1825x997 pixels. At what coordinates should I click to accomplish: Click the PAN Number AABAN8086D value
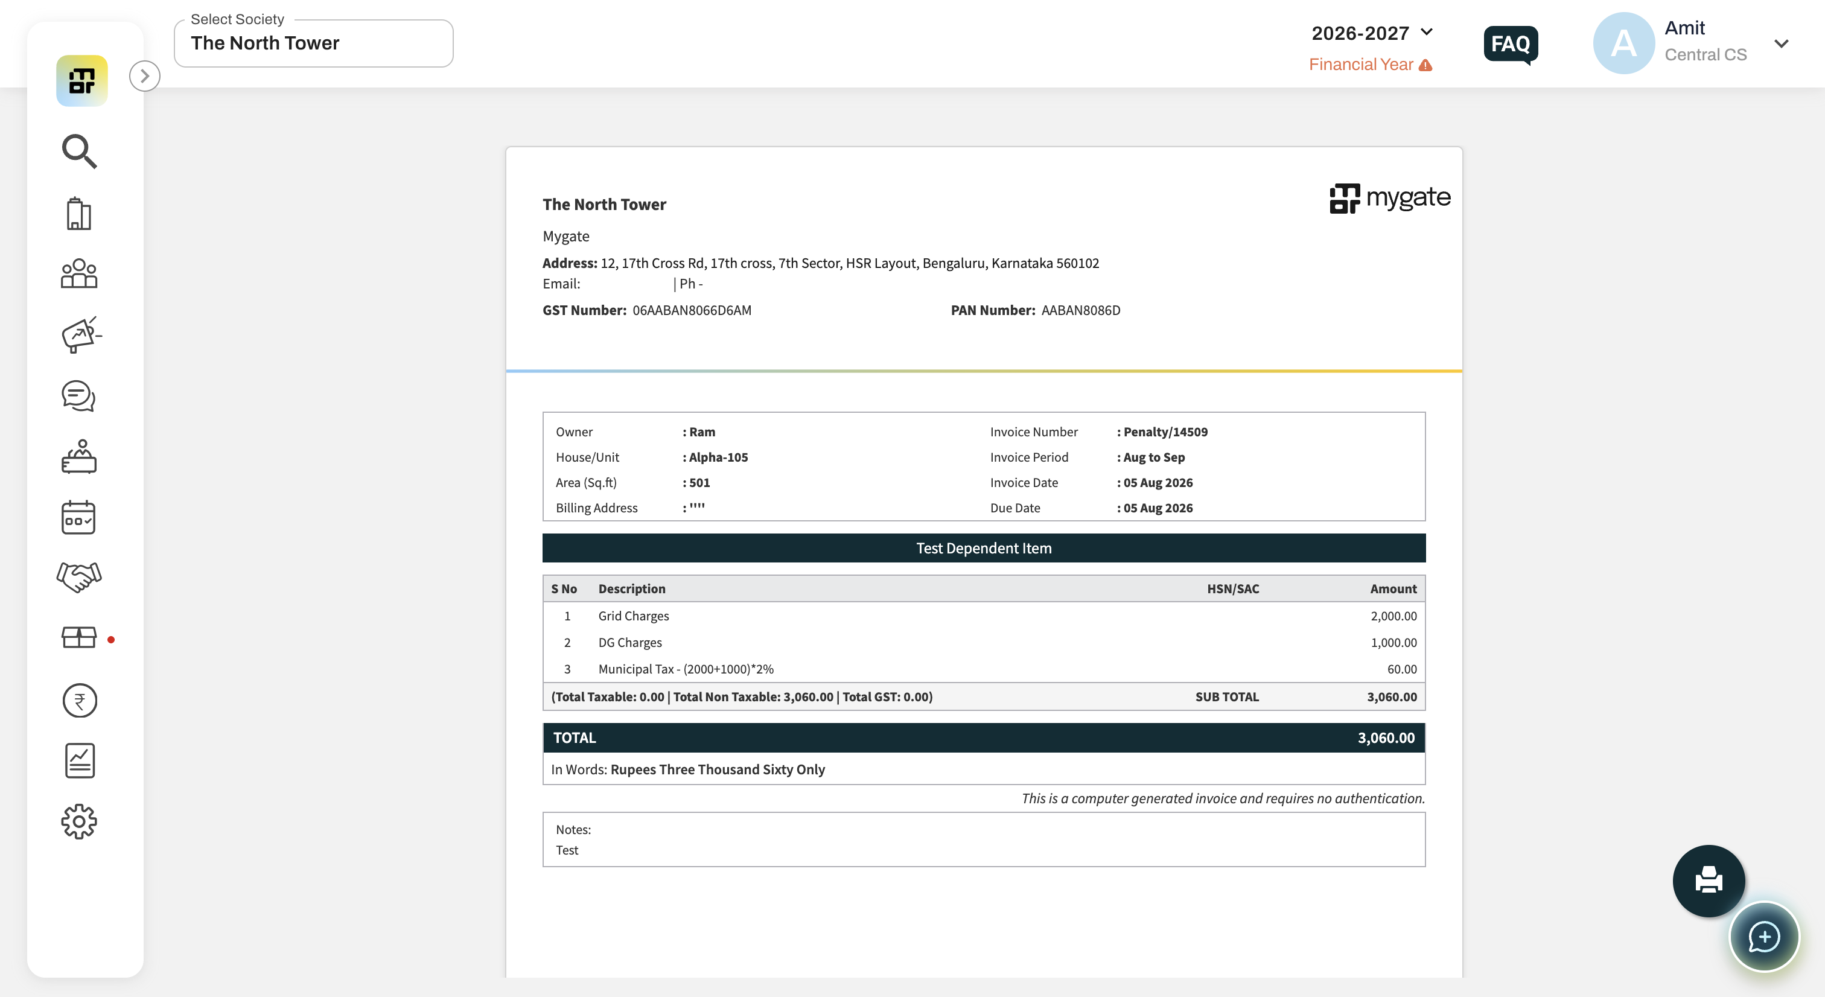tap(1080, 310)
